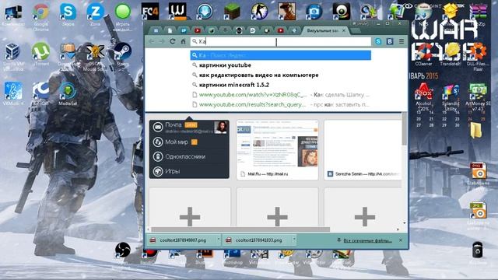This screenshot has height=280, width=498.
Task: Open Skype desktop shortcut
Action: click(68, 14)
